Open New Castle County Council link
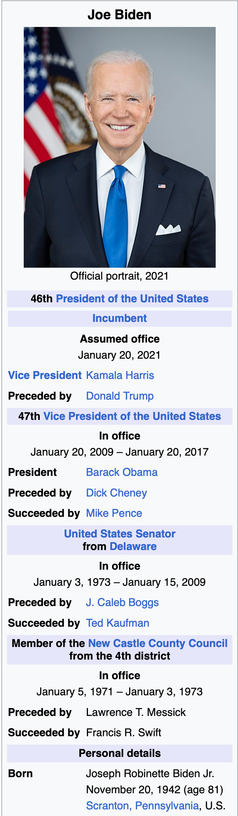 pos(158,643)
